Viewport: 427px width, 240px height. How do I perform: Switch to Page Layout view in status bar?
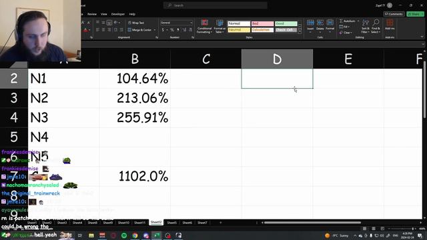pos(374,229)
